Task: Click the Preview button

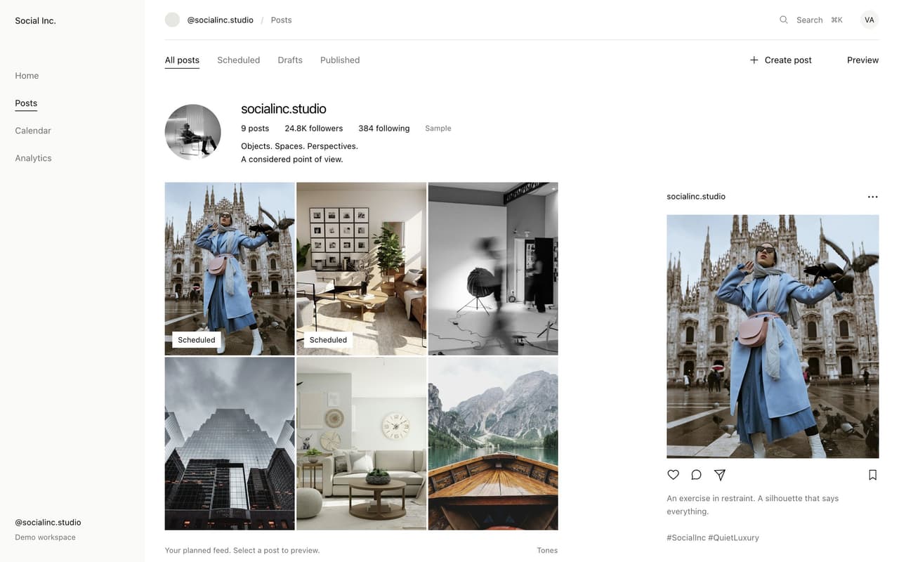Action: tap(862, 60)
